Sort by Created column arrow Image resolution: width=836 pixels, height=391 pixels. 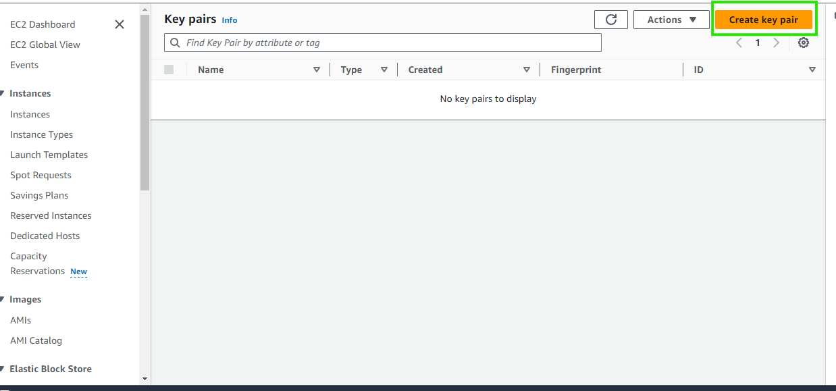pos(527,70)
